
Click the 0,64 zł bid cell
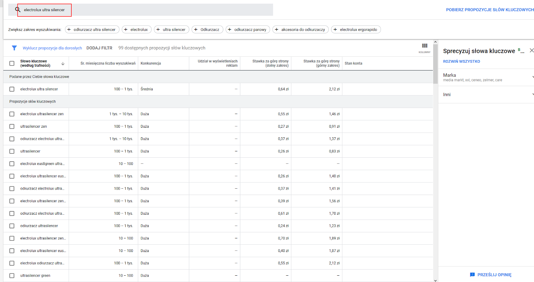(283, 89)
